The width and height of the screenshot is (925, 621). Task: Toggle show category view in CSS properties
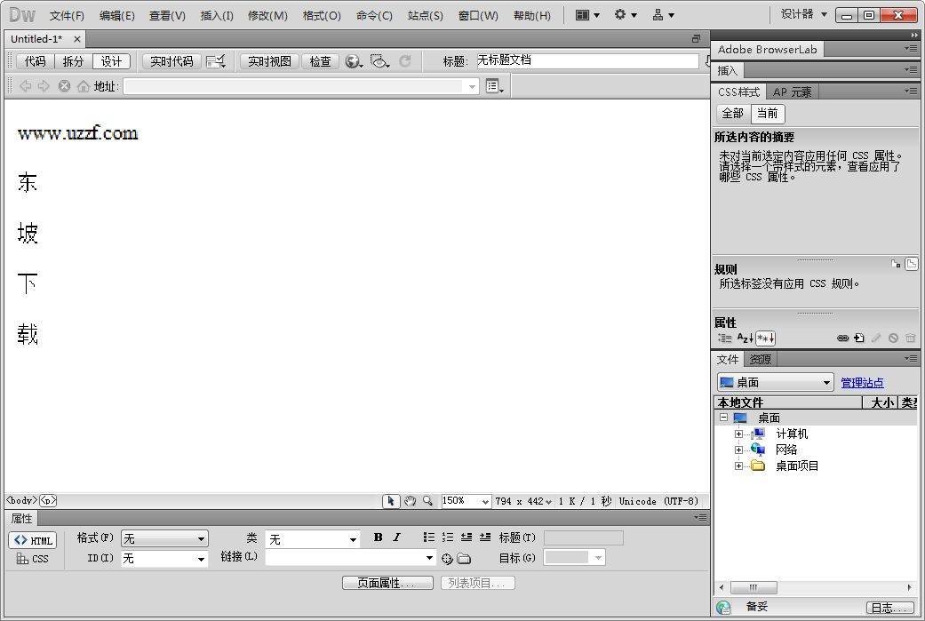725,338
